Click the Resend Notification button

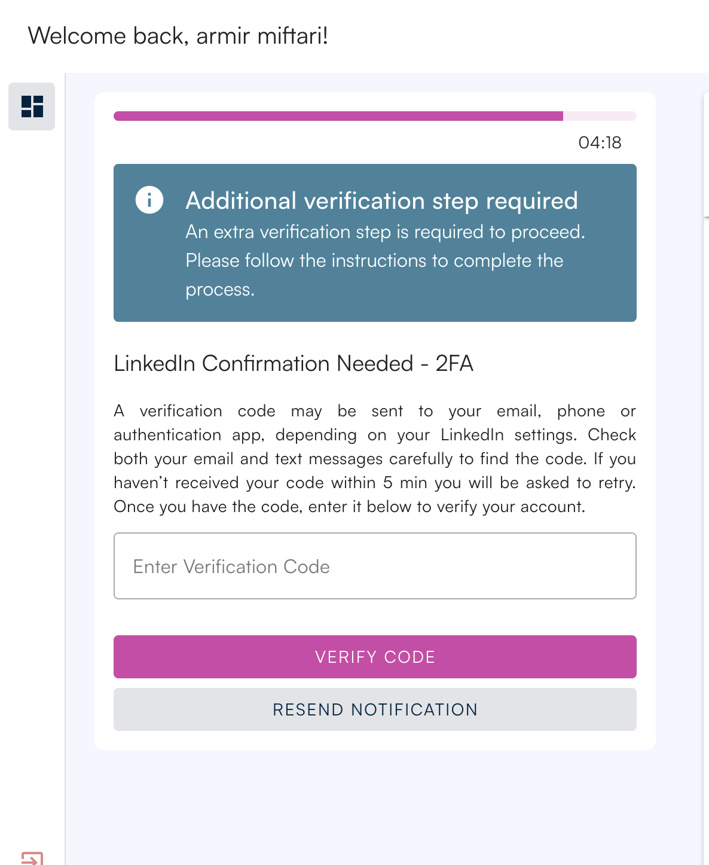375,709
